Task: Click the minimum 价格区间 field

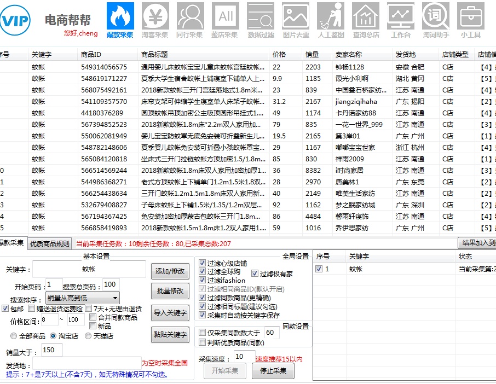Action: tap(50, 319)
